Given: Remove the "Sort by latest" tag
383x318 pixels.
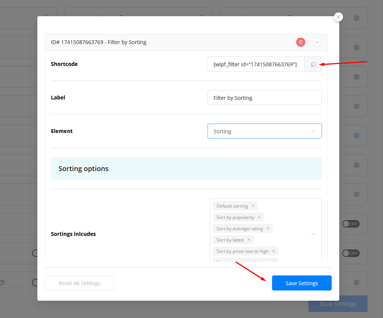Looking at the screenshot, I should (x=249, y=240).
